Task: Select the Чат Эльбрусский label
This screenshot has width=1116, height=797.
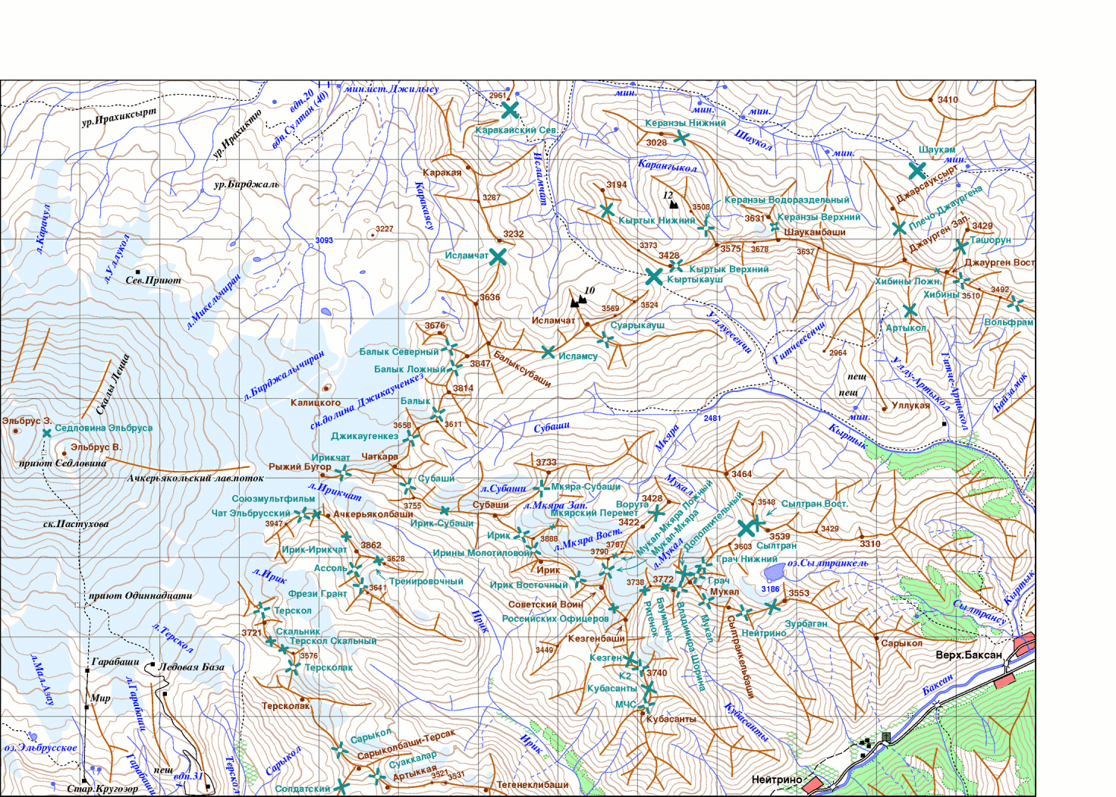Action: click(250, 513)
